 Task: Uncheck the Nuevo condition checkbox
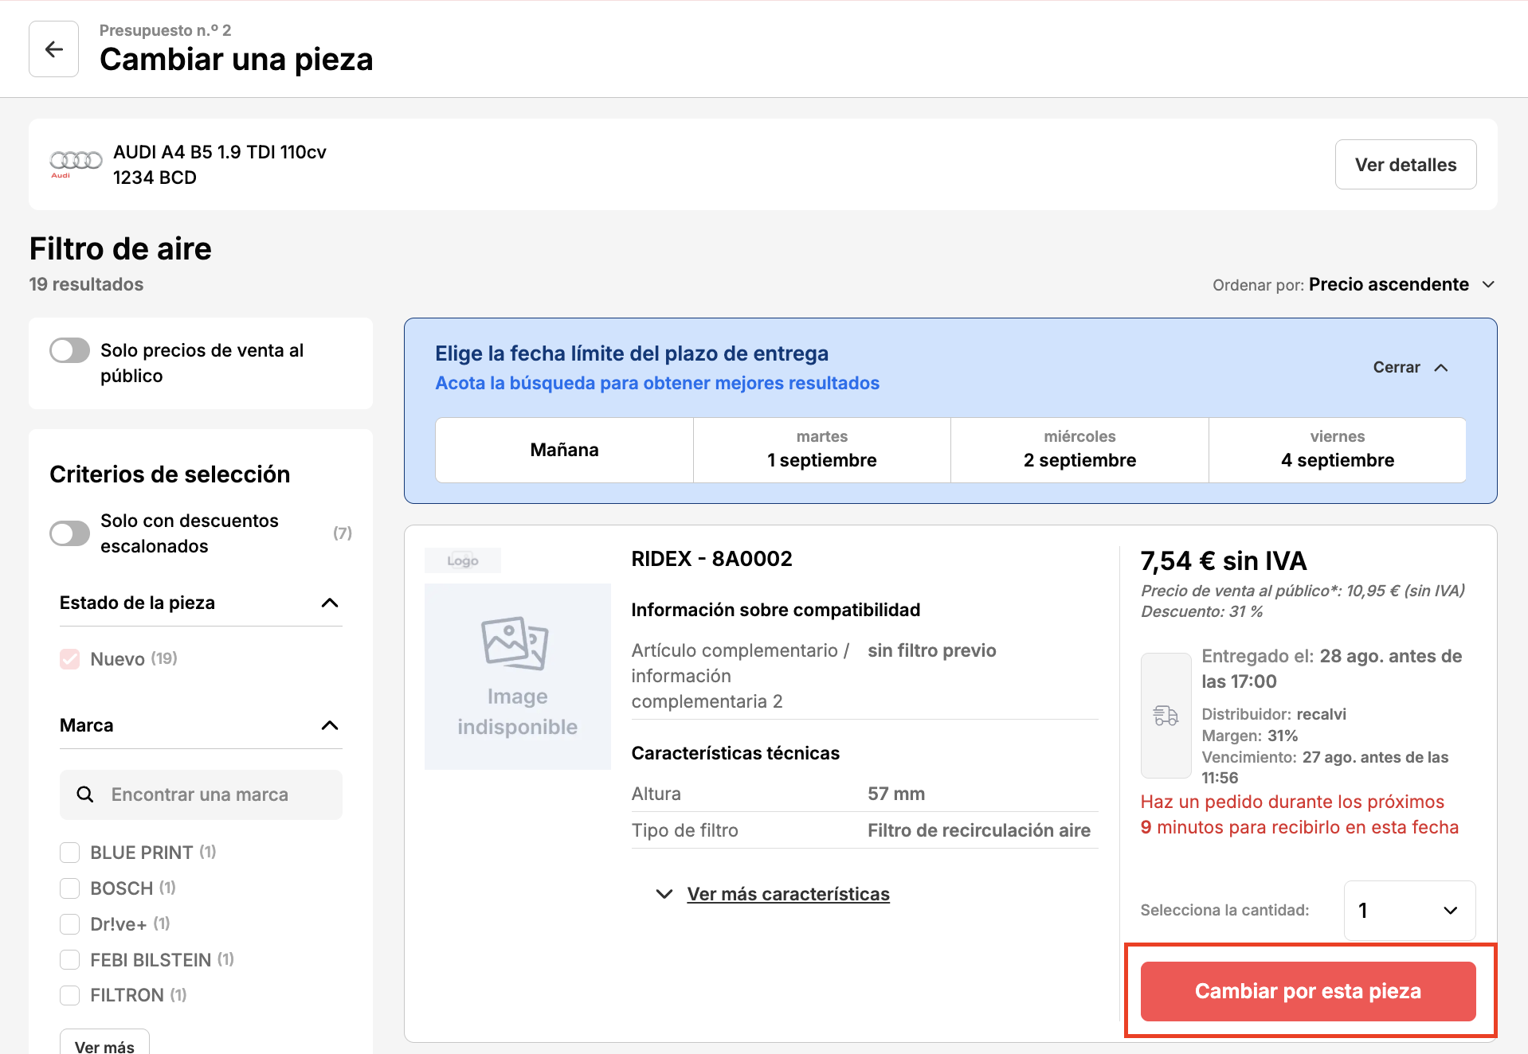point(70,659)
